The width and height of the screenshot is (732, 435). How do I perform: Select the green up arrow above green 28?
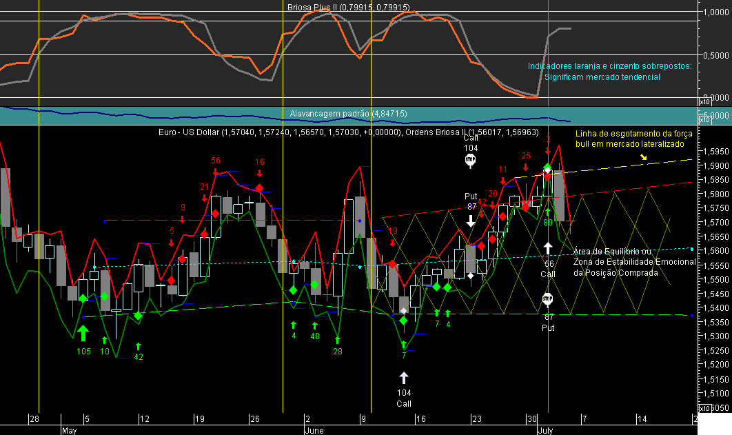tap(338, 341)
